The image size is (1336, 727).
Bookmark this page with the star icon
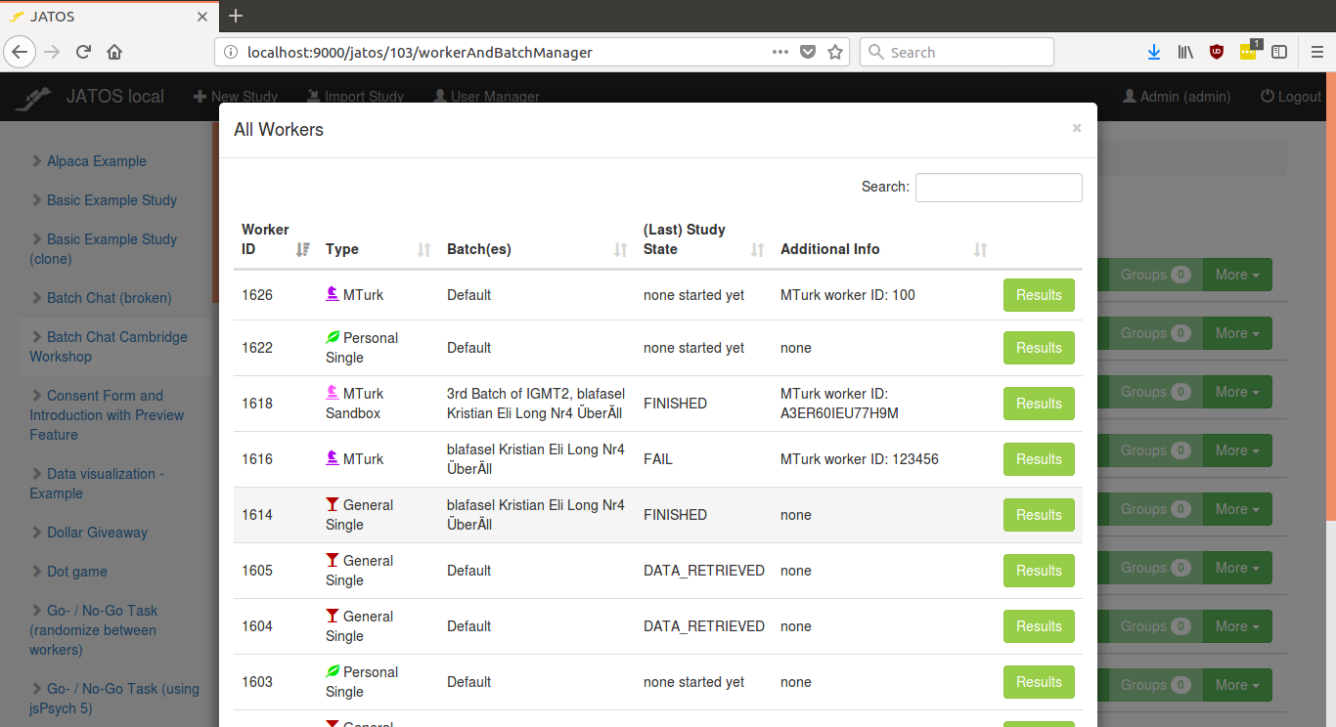[x=835, y=52]
